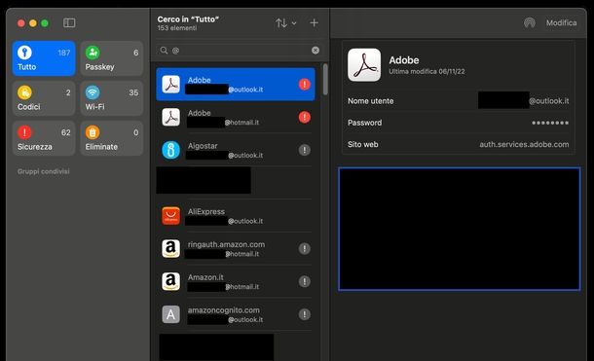Click red warning icon on Adobe outlook.it row
This screenshot has width=594, height=361.
coord(304,85)
